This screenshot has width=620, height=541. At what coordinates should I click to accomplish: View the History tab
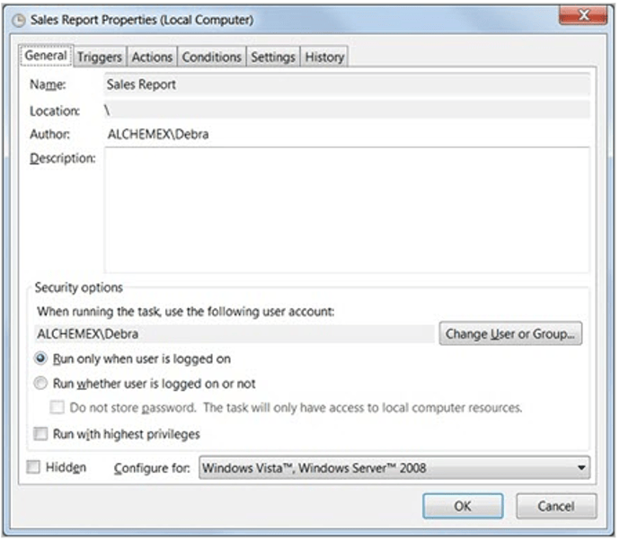pyautogui.click(x=323, y=57)
